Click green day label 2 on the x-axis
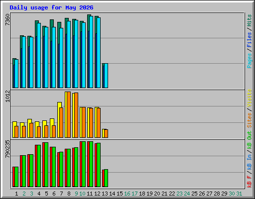This screenshot has width=255, height=199. tap(24, 194)
